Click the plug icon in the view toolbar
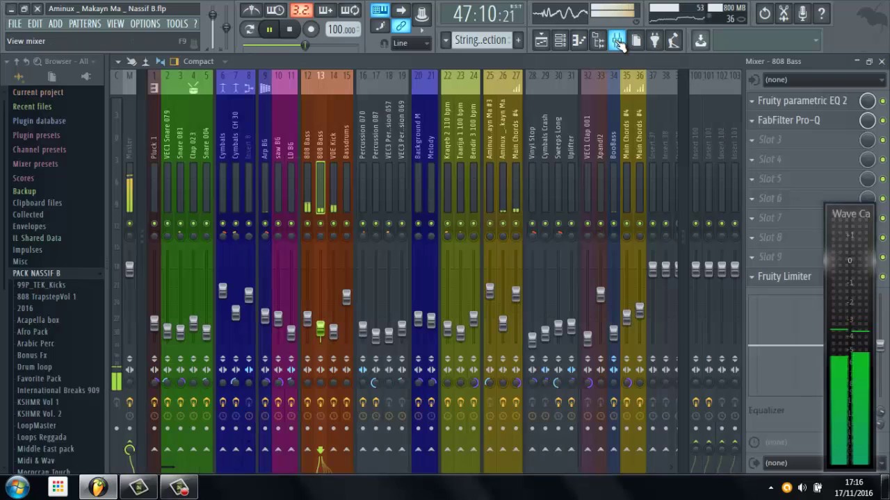 [654, 41]
